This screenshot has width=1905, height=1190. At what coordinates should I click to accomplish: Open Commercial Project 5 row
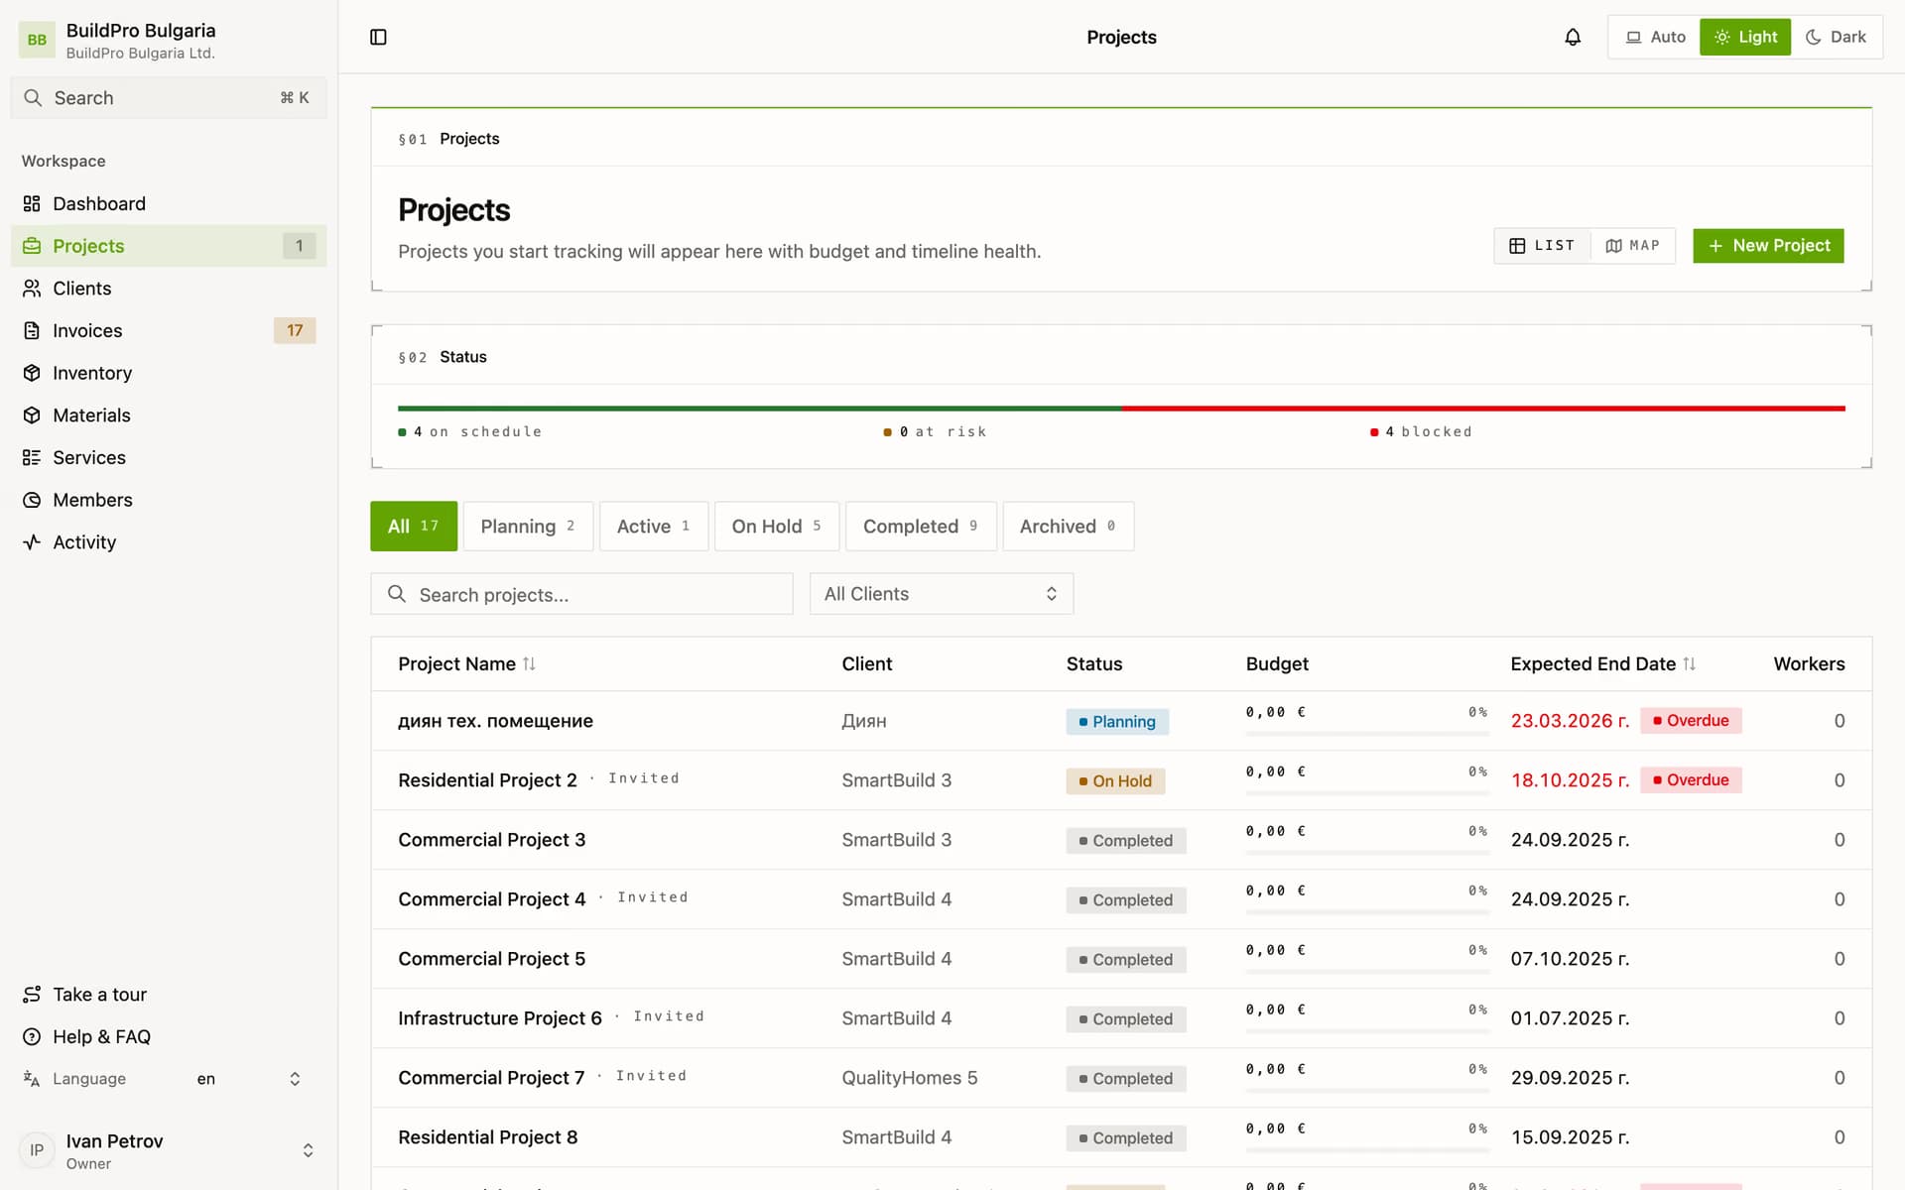[1121, 959]
